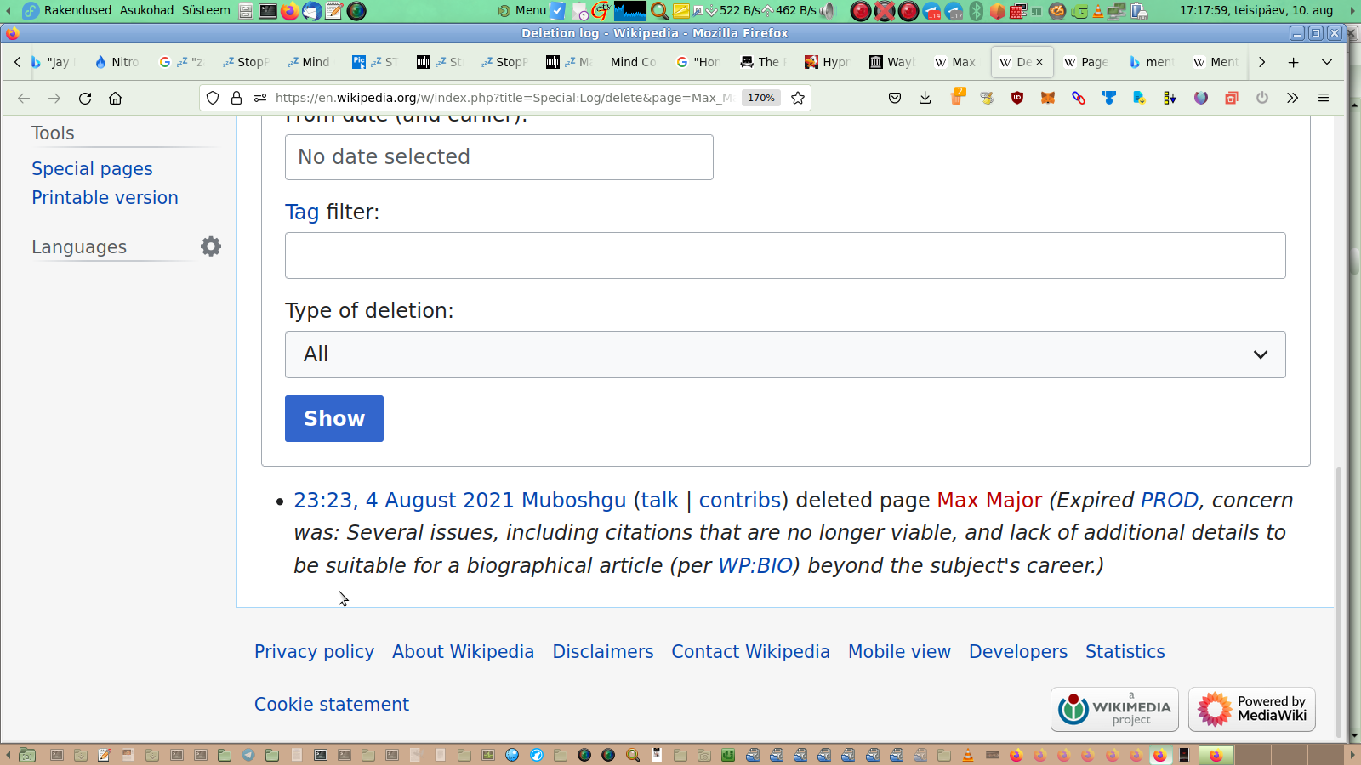Switch to the Mind Co tab
Viewport: 1361px width, 765px height.
633,62
